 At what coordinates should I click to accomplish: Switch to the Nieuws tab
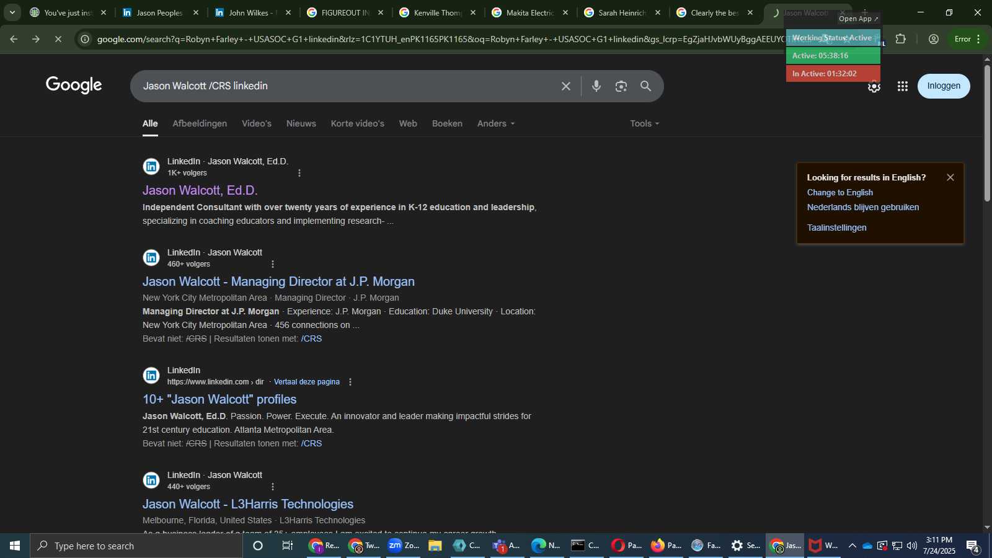(301, 123)
